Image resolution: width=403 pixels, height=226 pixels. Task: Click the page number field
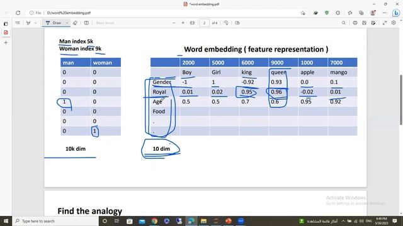tap(204, 23)
